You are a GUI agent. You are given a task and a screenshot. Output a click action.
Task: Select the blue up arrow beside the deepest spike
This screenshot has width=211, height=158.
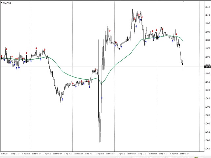coord(102,98)
